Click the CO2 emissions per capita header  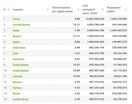(62, 10)
